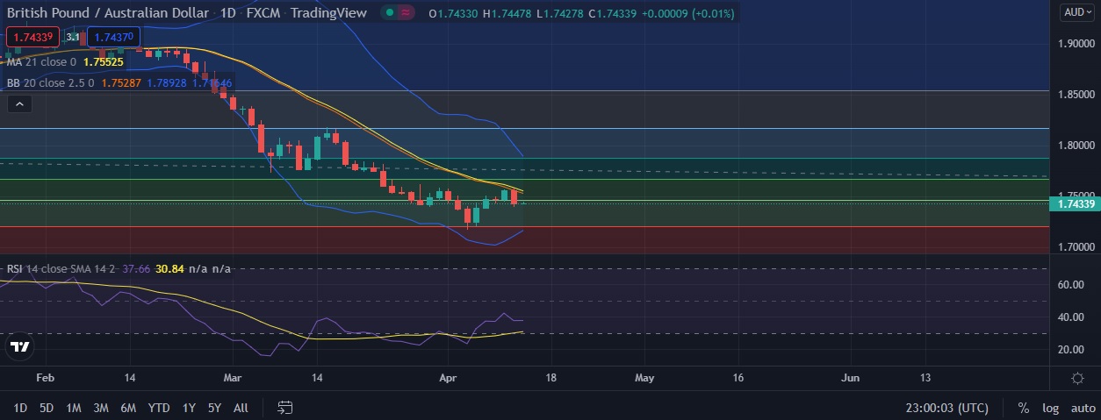This screenshot has height=420, width=1101.
Task: Click the RSI 60.00 axis label
Action: 1072,285
